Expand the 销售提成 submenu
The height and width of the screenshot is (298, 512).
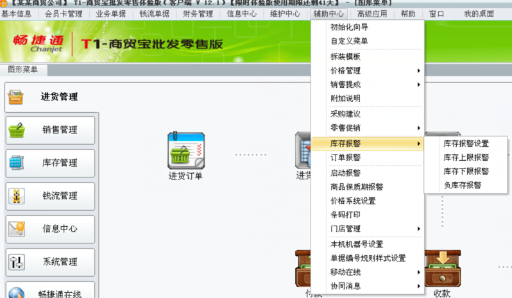tap(368, 85)
